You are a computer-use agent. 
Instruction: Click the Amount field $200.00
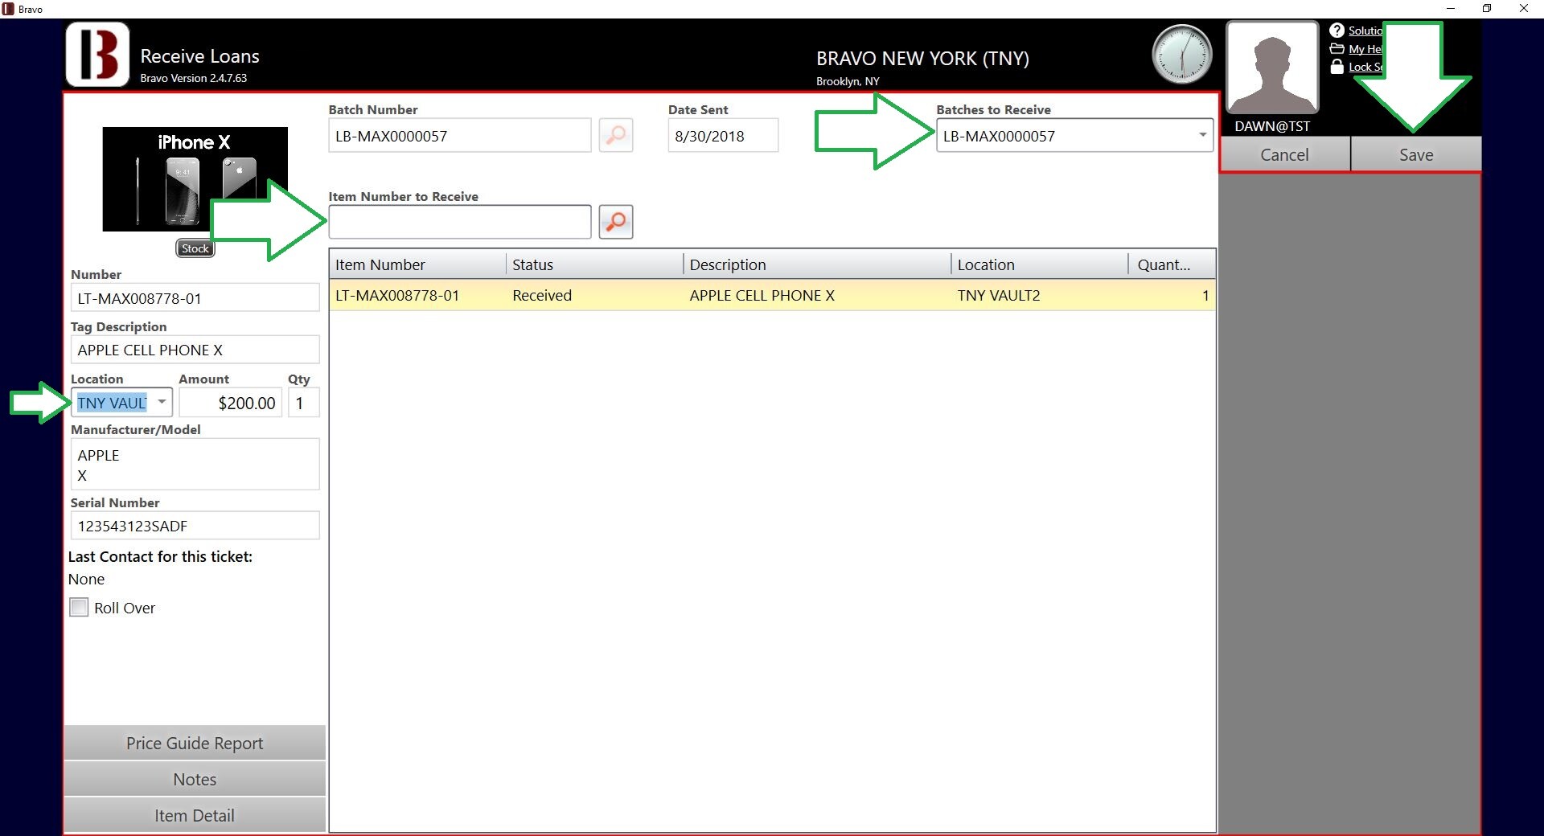(231, 402)
